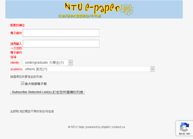
Task: Open the NTU footer link
Action: coord(74,127)
